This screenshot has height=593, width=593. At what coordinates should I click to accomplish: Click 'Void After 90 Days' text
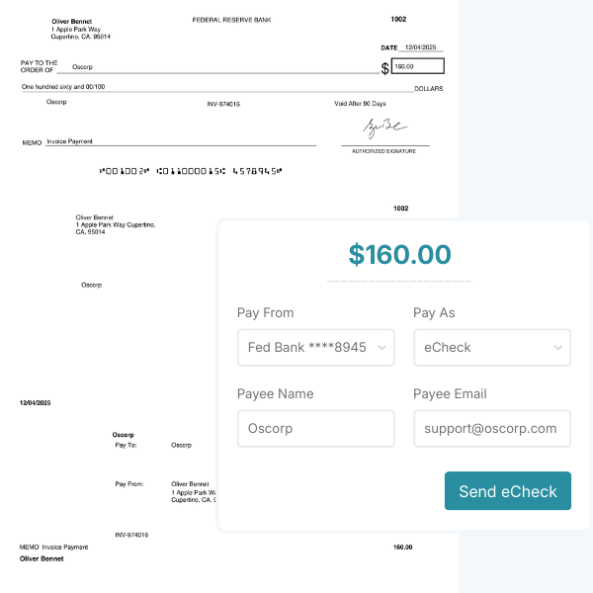click(360, 103)
